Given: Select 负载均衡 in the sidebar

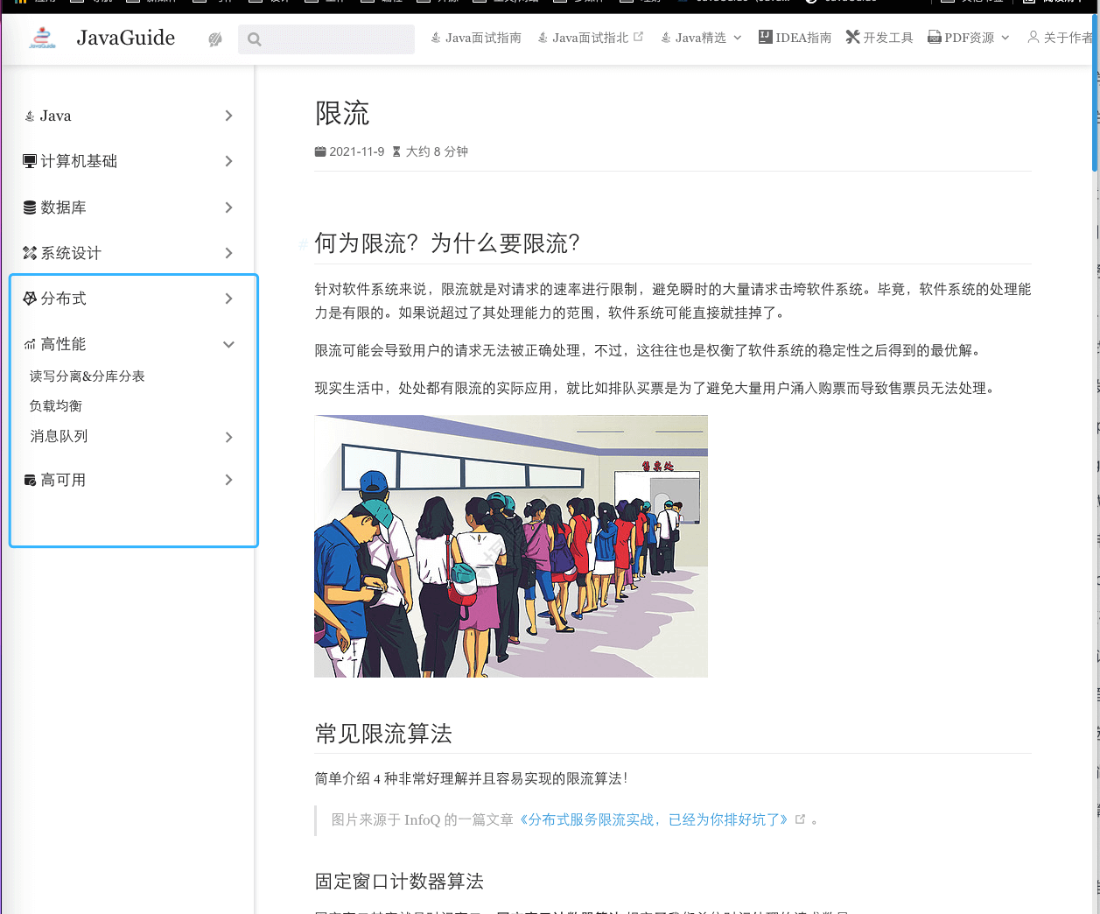Looking at the screenshot, I should click(x=56, y=406).
